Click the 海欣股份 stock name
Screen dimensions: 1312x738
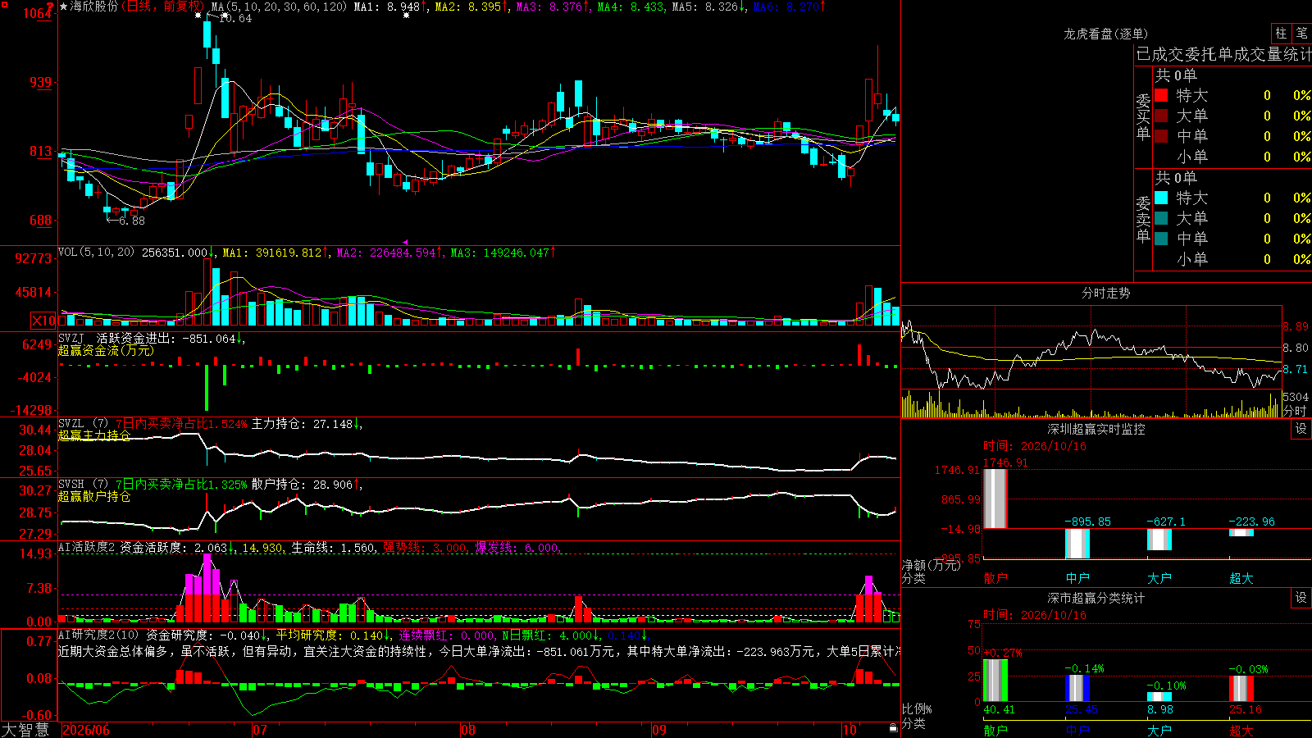pyautogui.click(x=94, y=7)
